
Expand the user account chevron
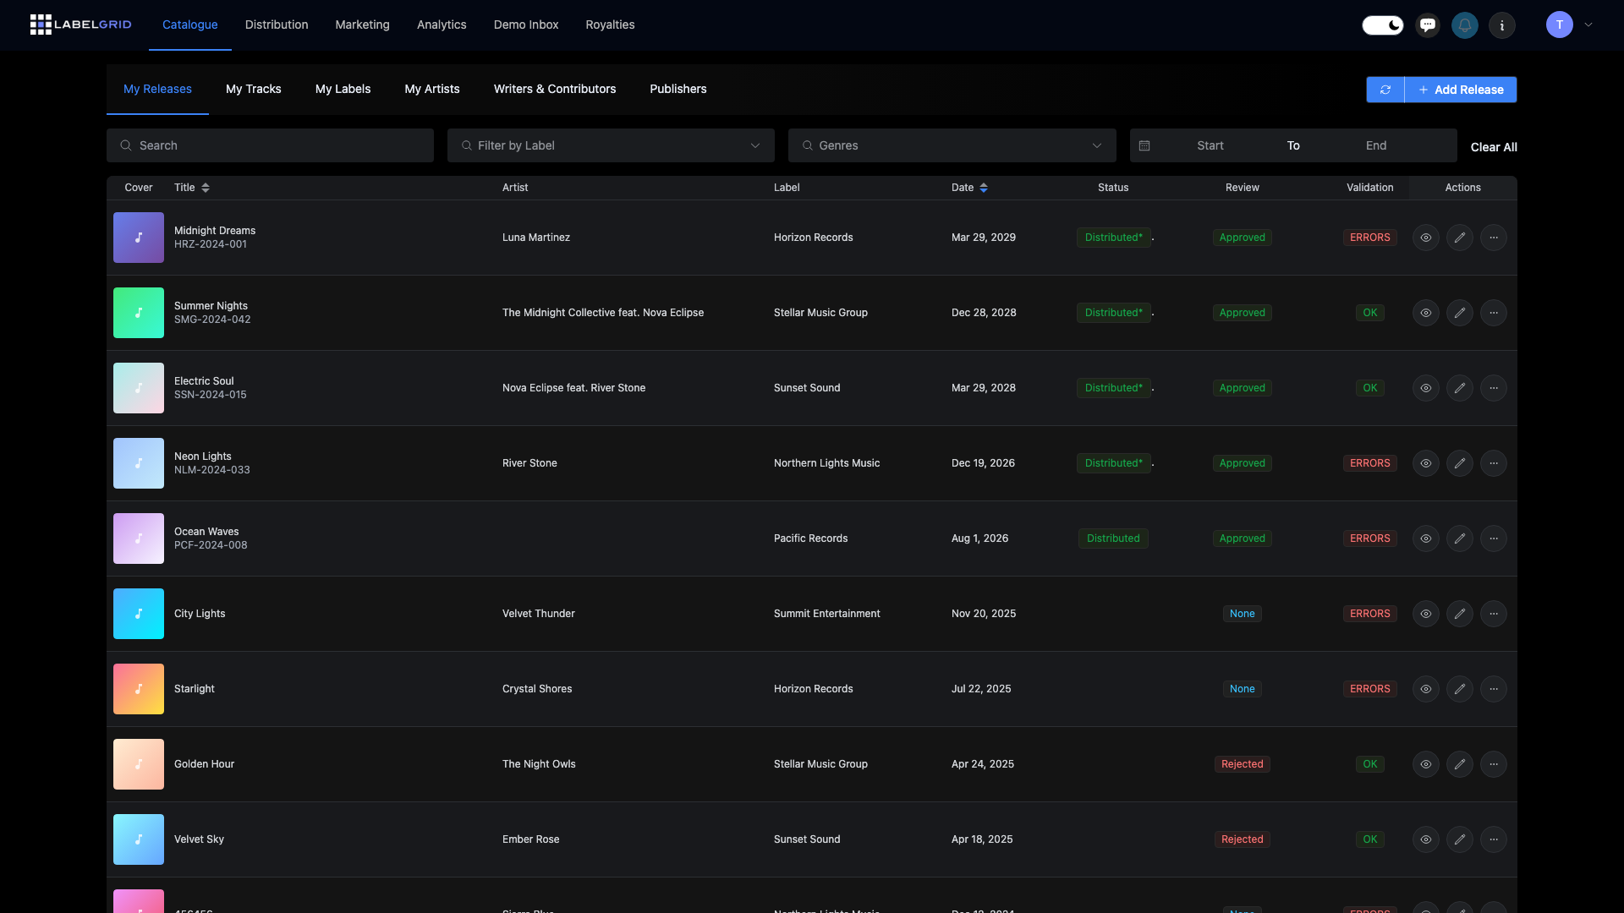[1588, 25]
